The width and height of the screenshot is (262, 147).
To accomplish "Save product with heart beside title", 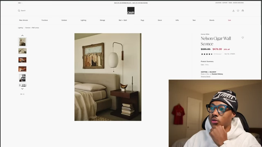I will [x=243, y=38].
